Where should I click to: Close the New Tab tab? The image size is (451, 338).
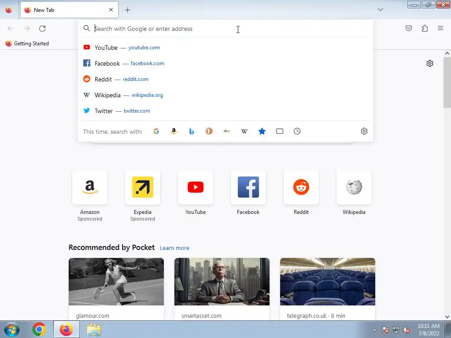tap(111, 10)
